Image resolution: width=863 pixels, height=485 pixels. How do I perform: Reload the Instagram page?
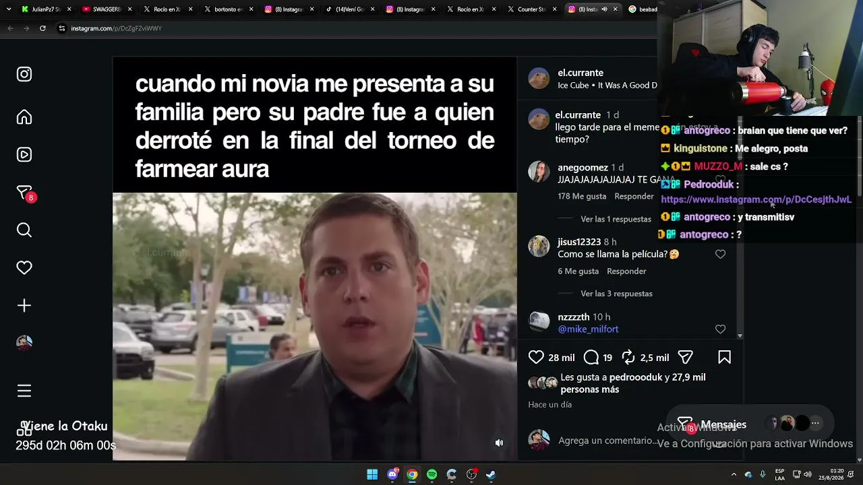[x=42, y=28]
